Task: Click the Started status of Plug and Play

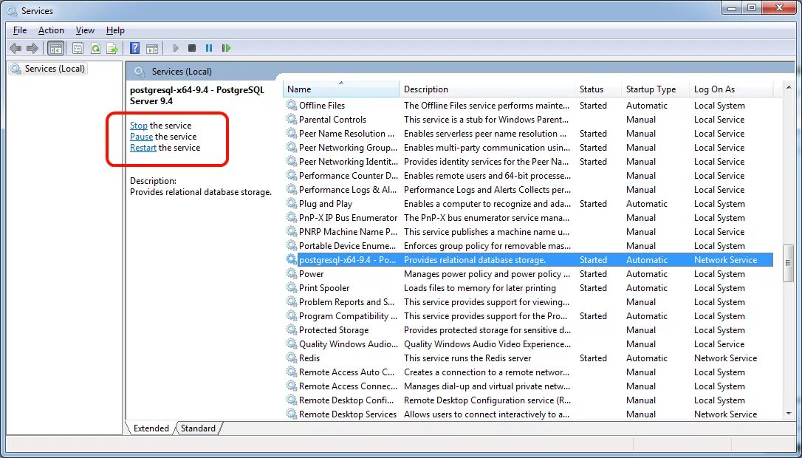Action: point(593,204)
